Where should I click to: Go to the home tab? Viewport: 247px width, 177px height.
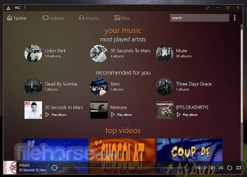(x=17, y=18)
